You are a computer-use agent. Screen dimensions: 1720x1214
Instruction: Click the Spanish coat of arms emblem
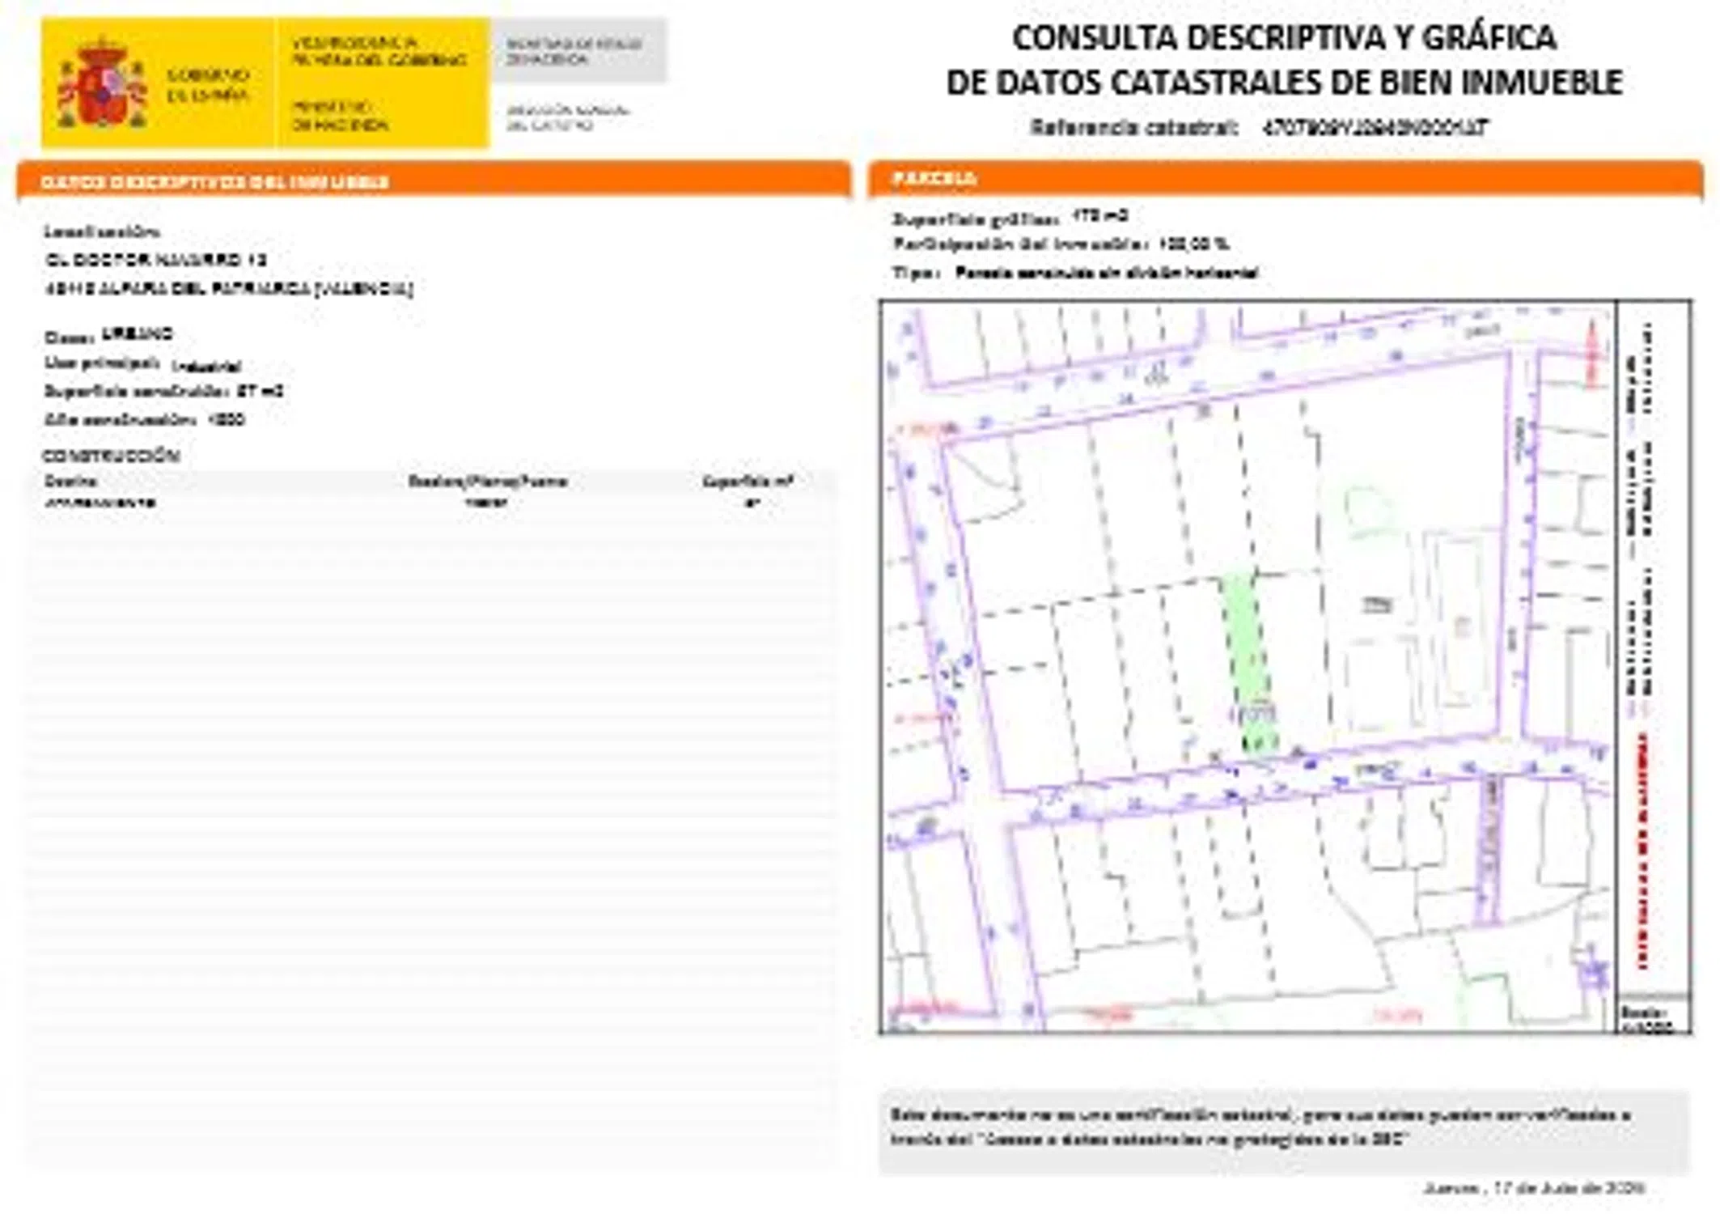(102, 83)
